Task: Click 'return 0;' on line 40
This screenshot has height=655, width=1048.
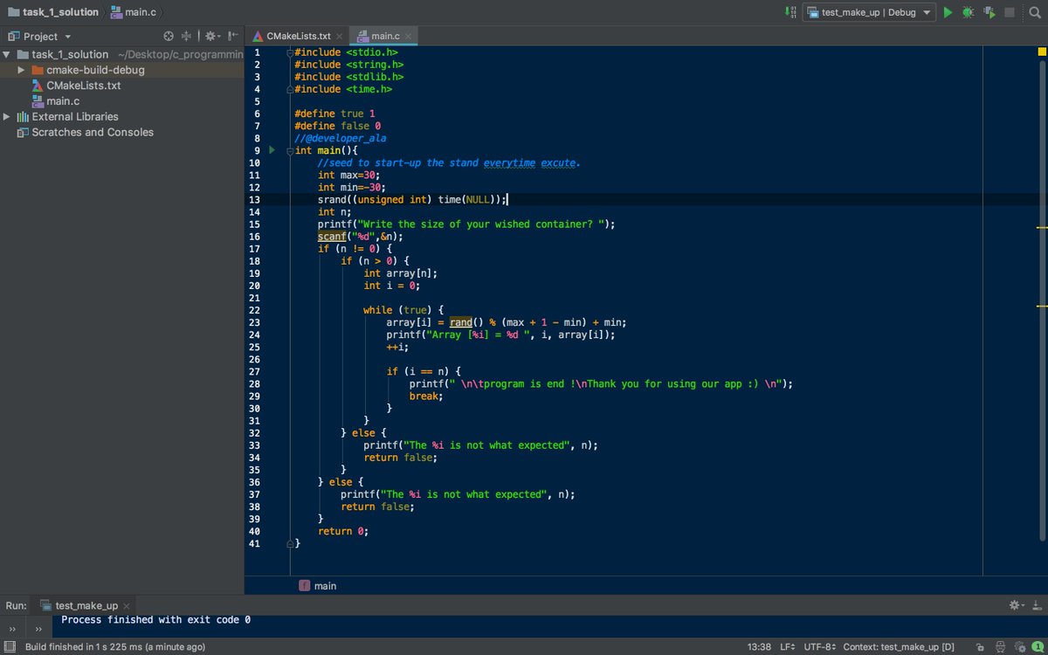Action: (343, 531)
